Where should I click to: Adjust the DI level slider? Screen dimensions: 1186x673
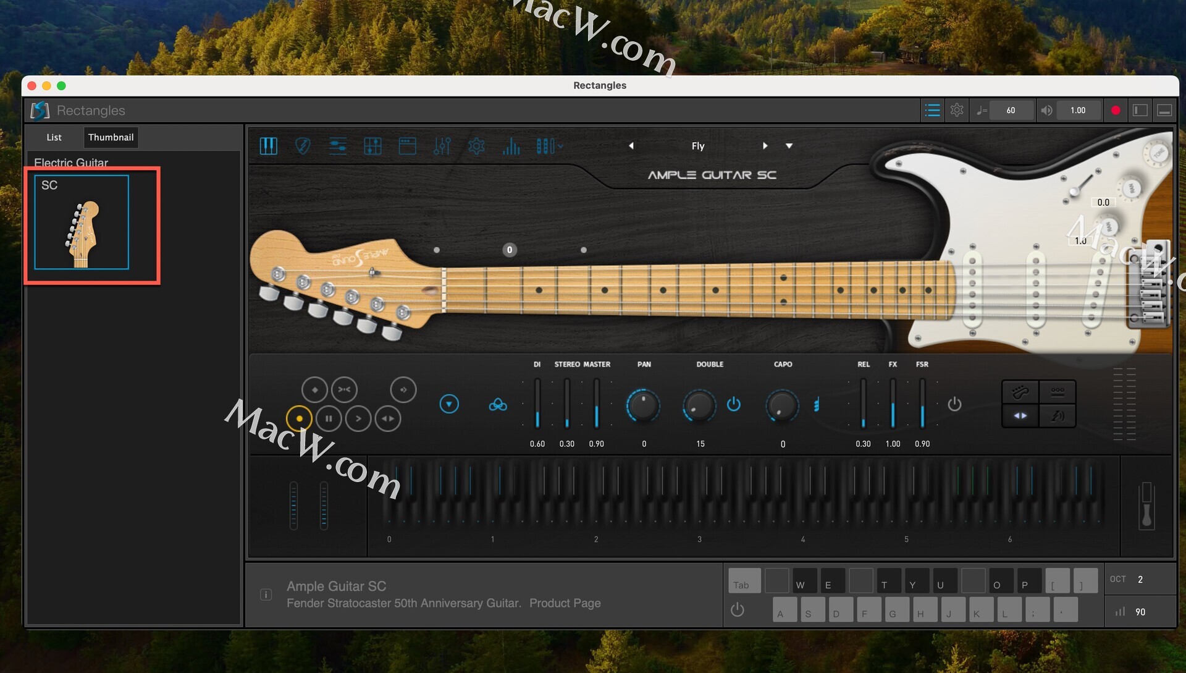click(x=537, y=404)
